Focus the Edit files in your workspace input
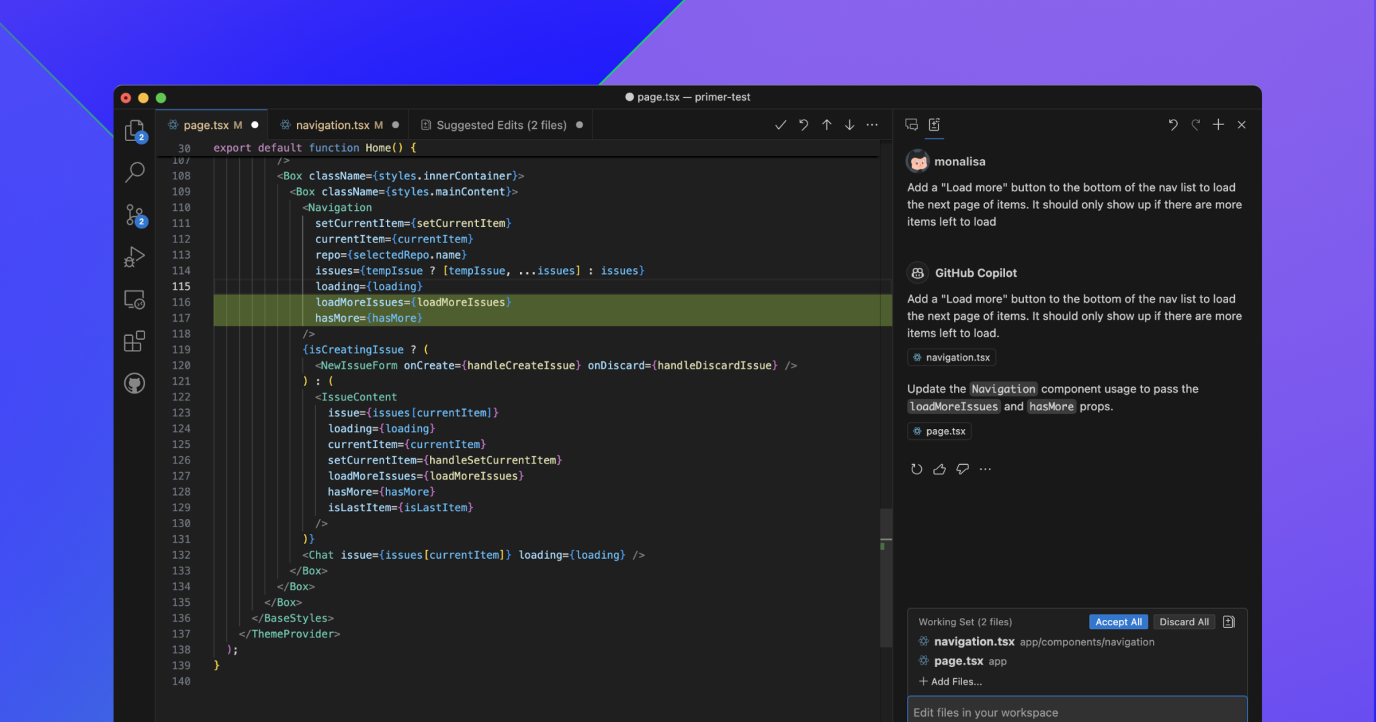1376x722 pixels. tap(1076, 712)
